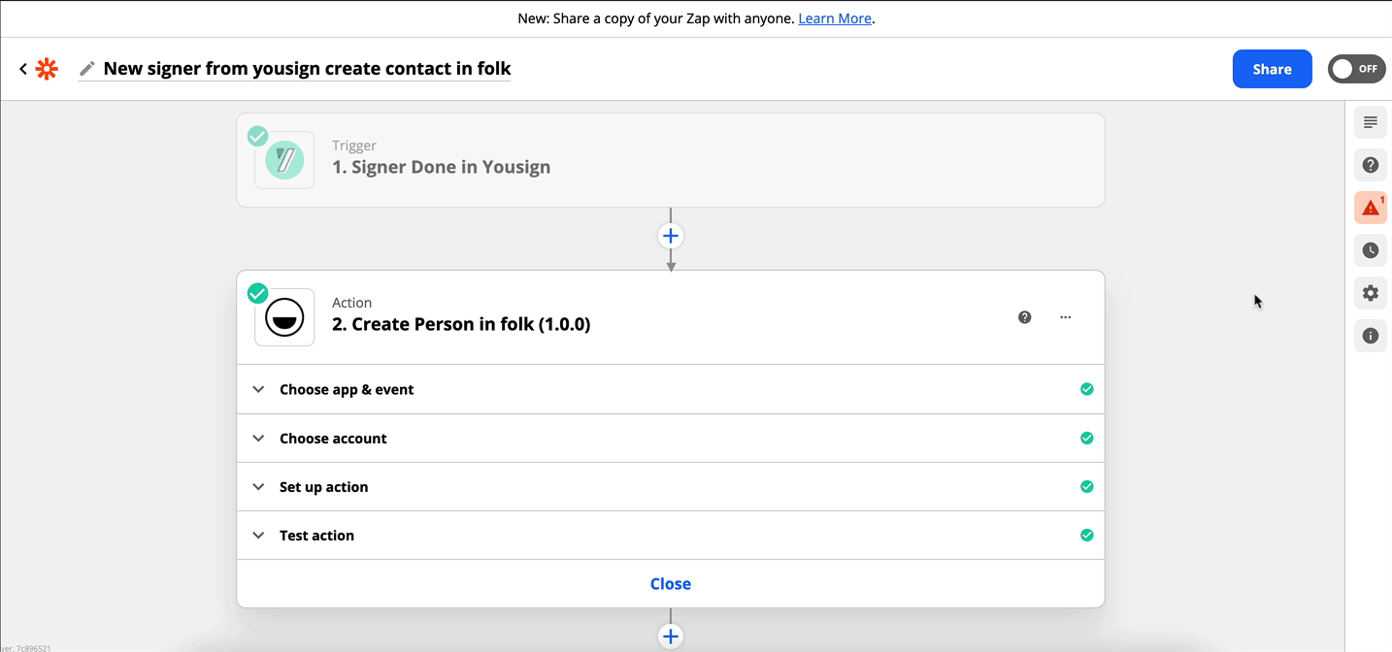Add a step below the folk action
The image size is (1392, 652).
[671, 636]
